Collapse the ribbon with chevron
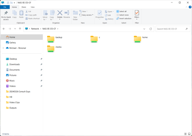The width and height of the screenshot is (192, 136). tap(187, 7)
